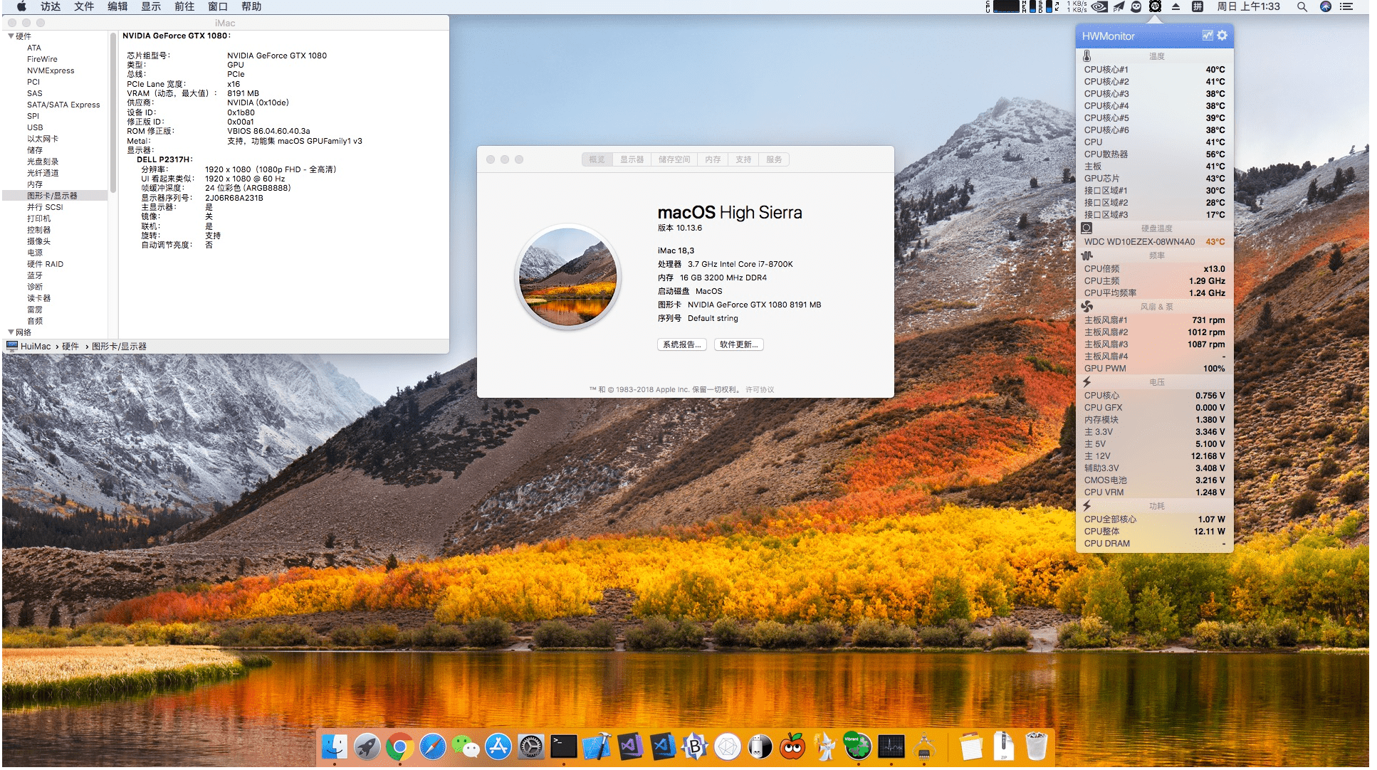
Task: Switch to the 服务 tab
Action: click(x=774, y=159)
